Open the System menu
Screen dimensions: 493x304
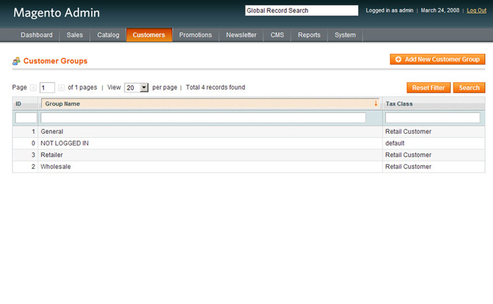click(345, 35)
